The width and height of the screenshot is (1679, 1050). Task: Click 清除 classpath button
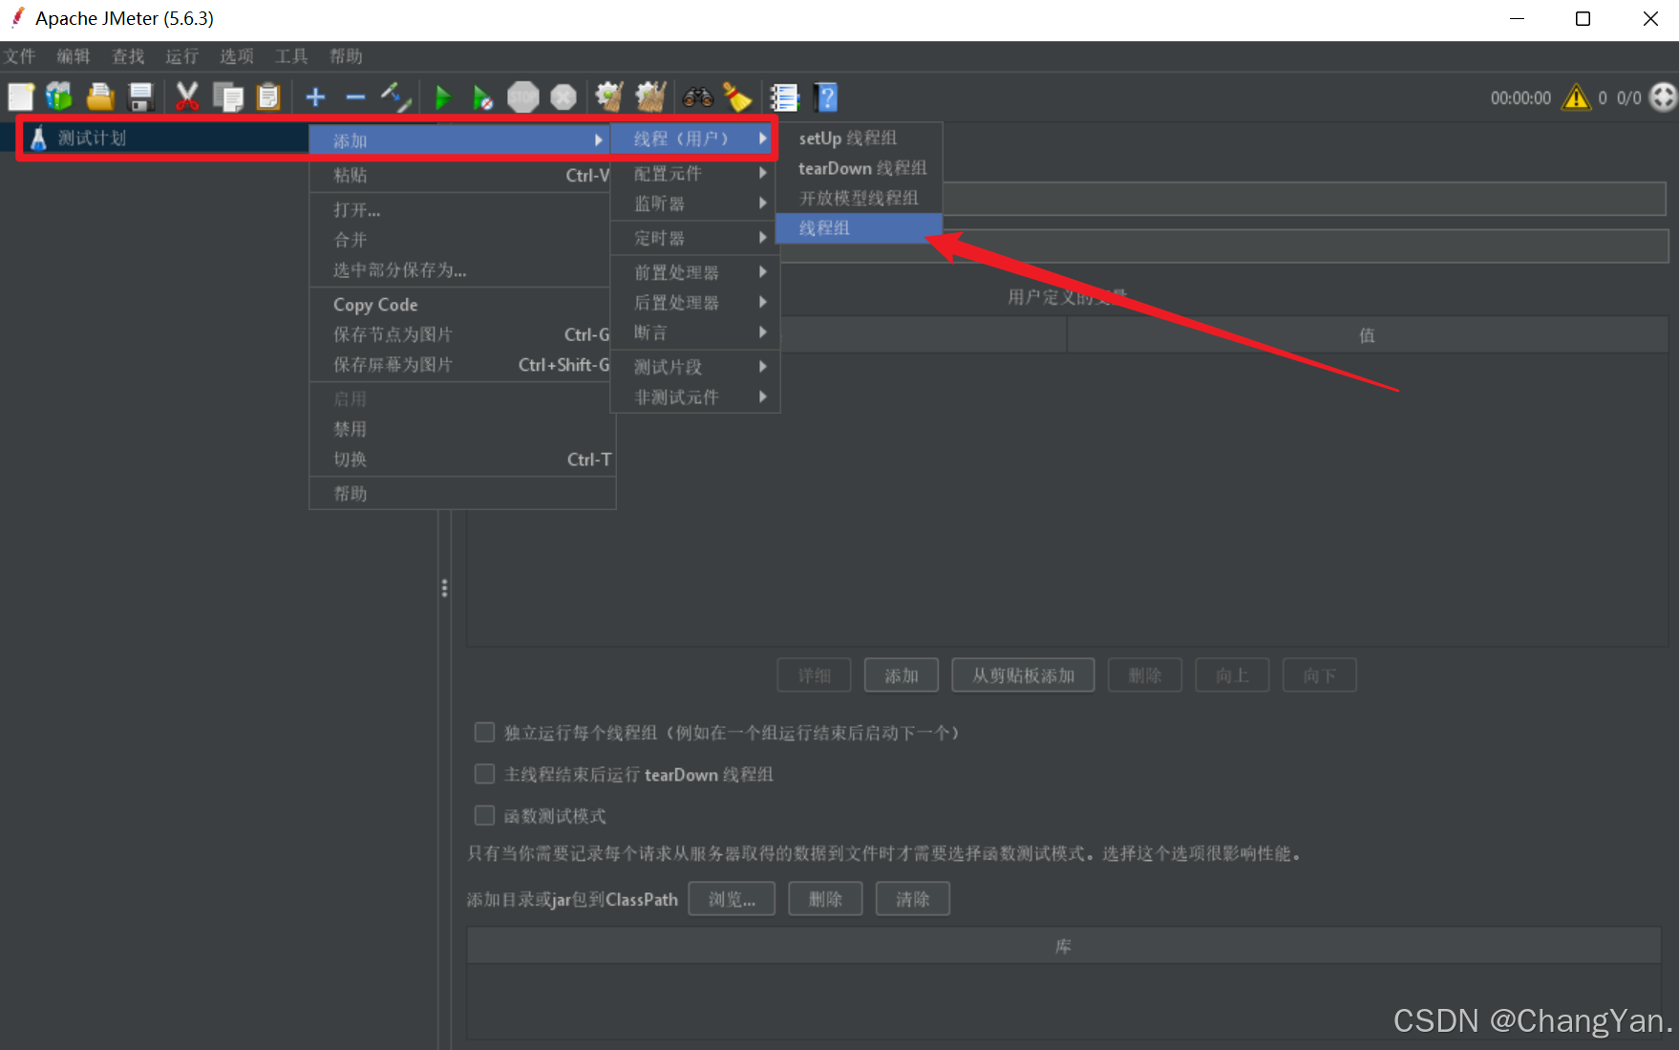click(x=912, y=899)
